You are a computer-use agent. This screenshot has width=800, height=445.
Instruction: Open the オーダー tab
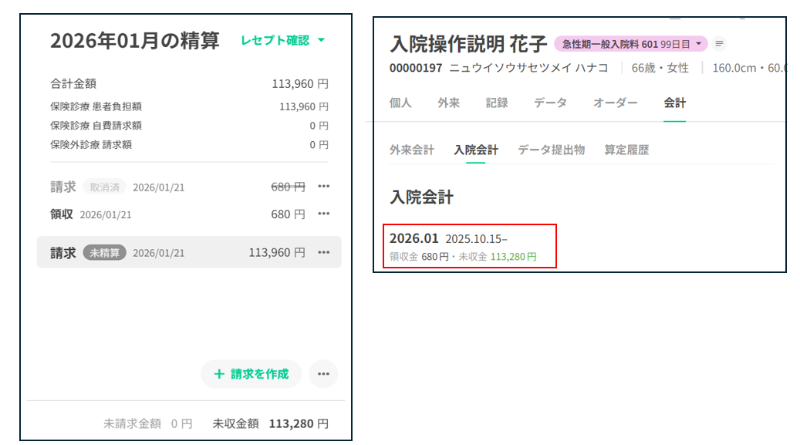tap(615, 103)
